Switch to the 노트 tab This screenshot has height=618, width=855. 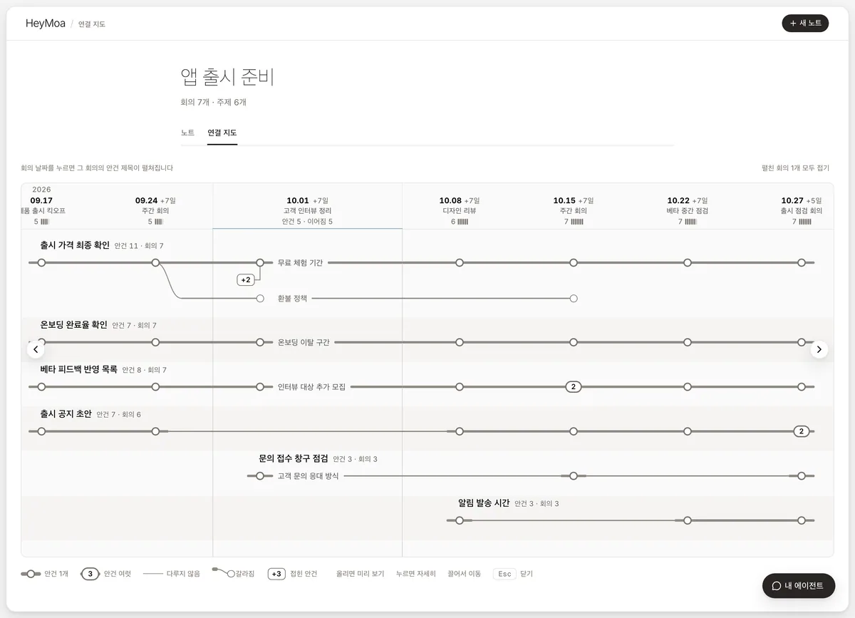[x=187, y=133]
